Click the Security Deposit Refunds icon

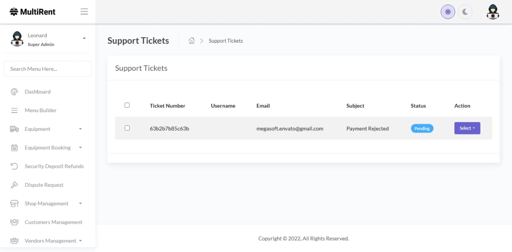14,166
